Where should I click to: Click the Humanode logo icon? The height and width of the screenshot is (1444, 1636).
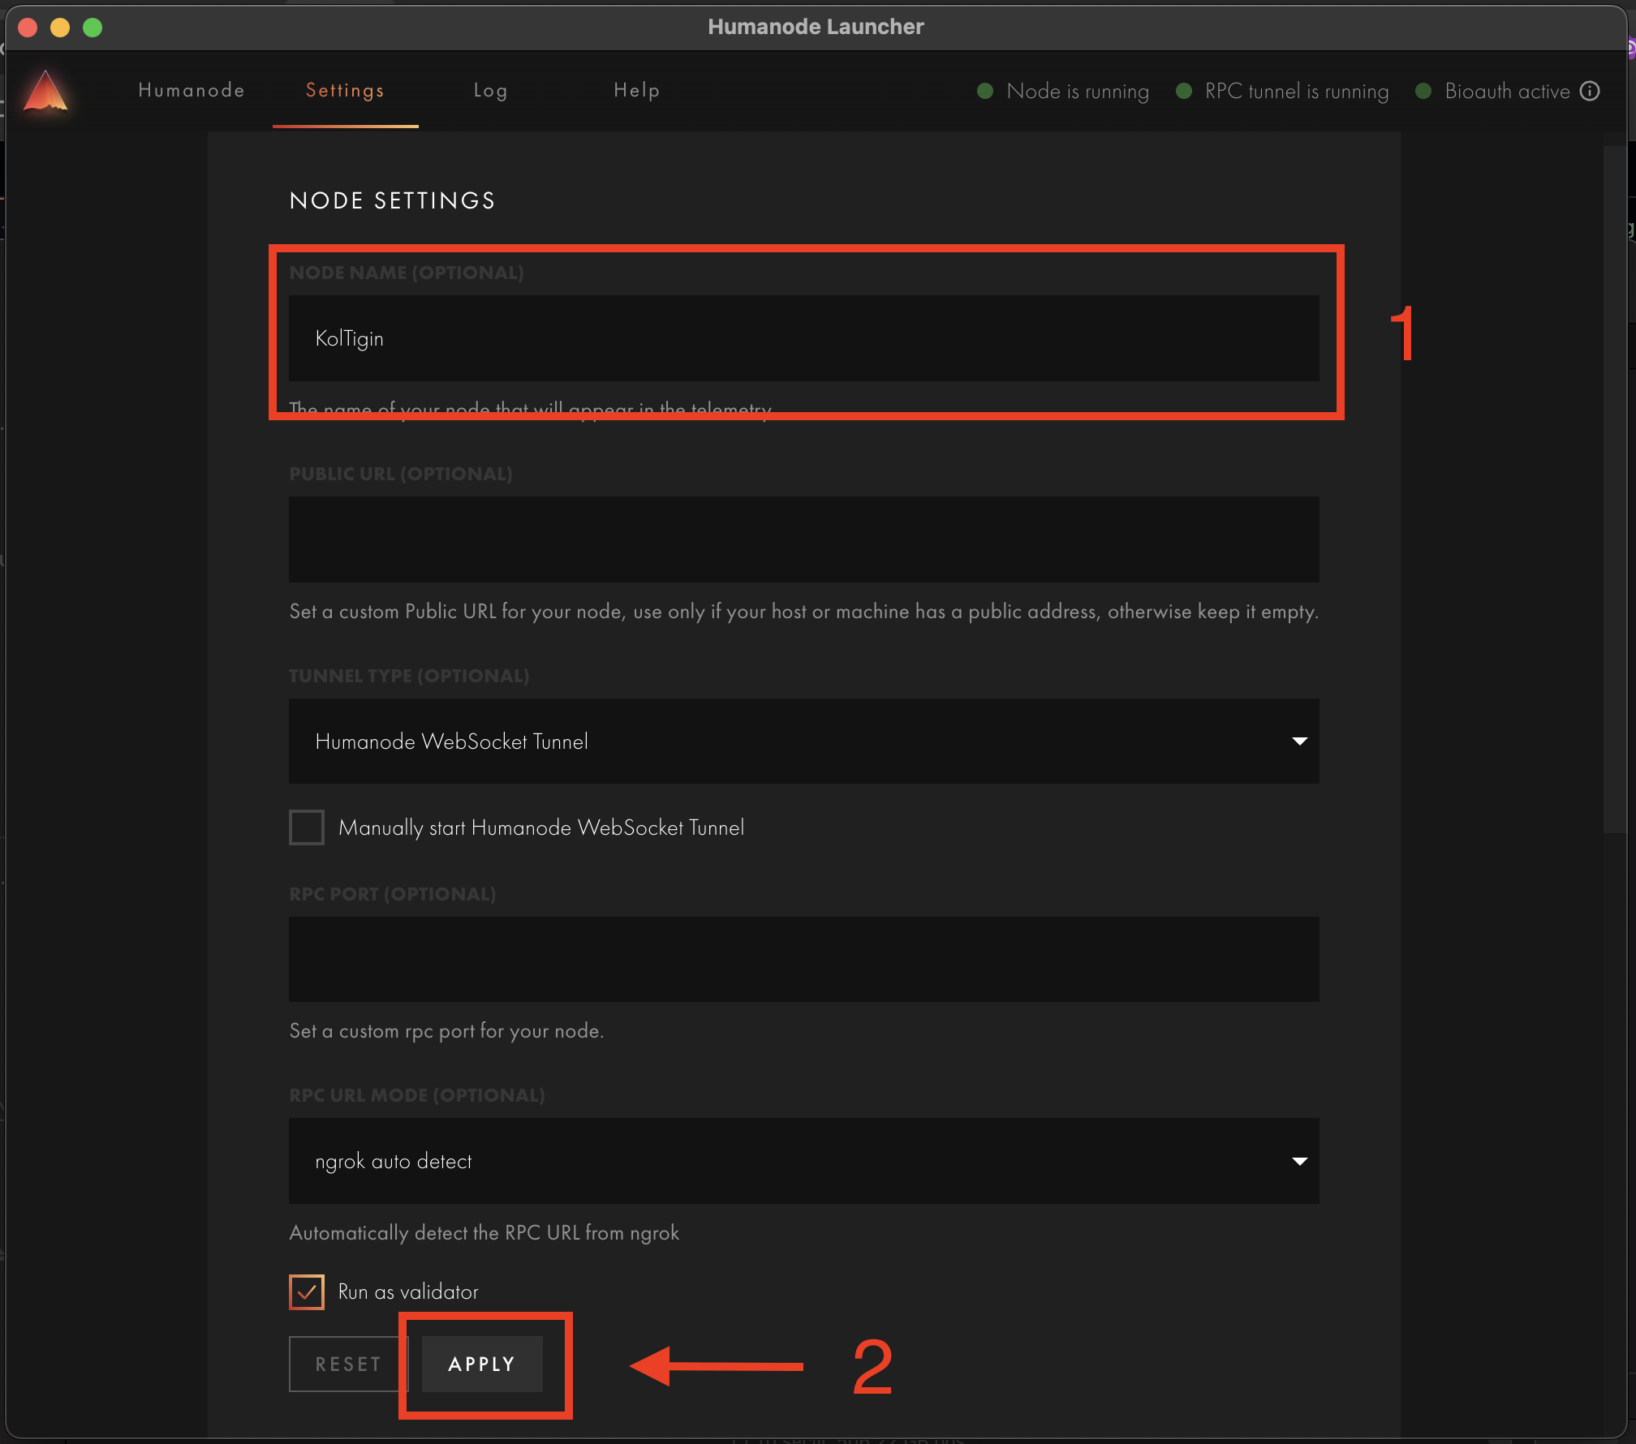click(x=46, y=90)
